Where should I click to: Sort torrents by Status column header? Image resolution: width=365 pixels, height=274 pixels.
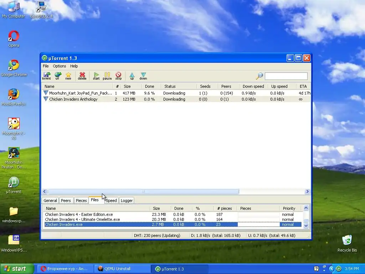179,86
